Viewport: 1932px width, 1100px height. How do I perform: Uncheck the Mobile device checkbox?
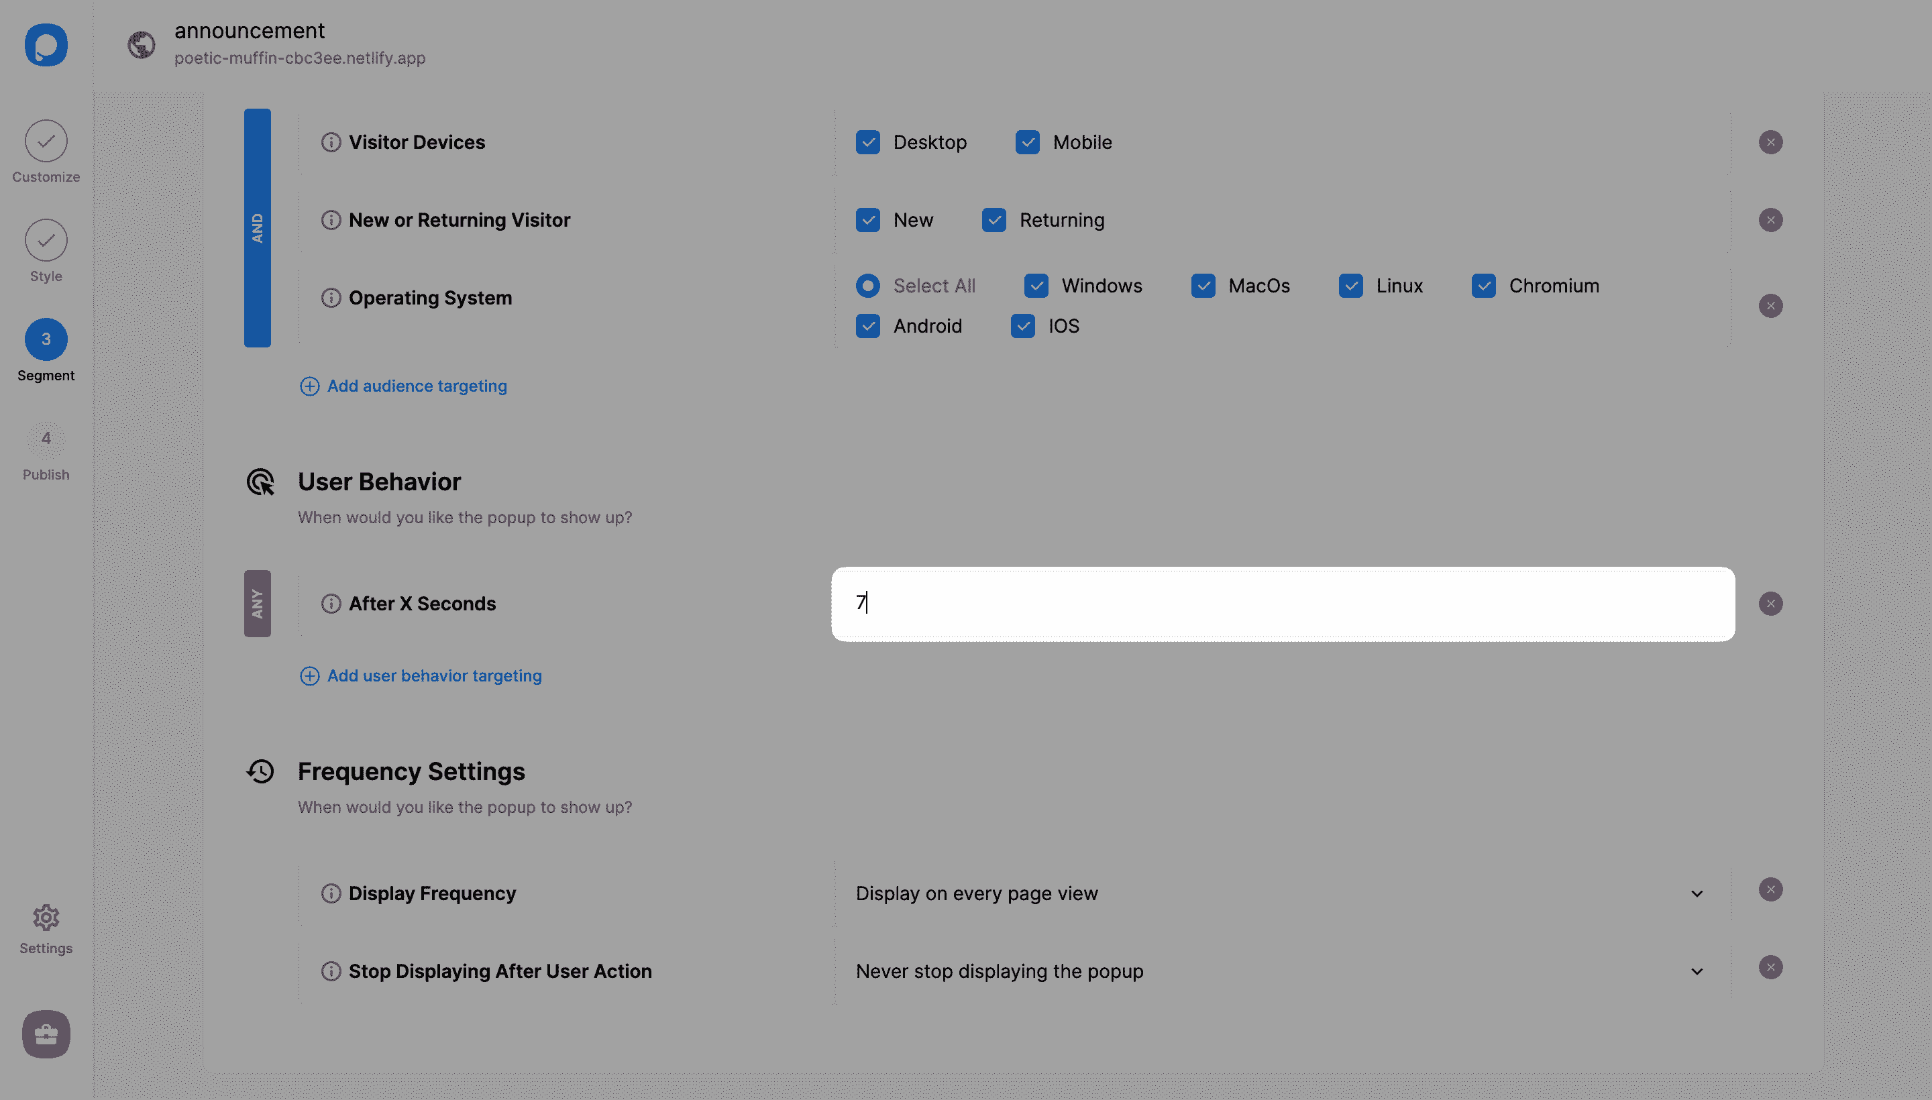coord(1028,142)
